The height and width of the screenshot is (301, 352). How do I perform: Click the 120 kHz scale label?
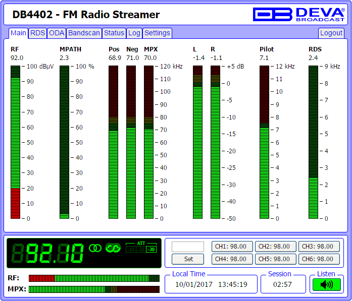coord(171,67)
